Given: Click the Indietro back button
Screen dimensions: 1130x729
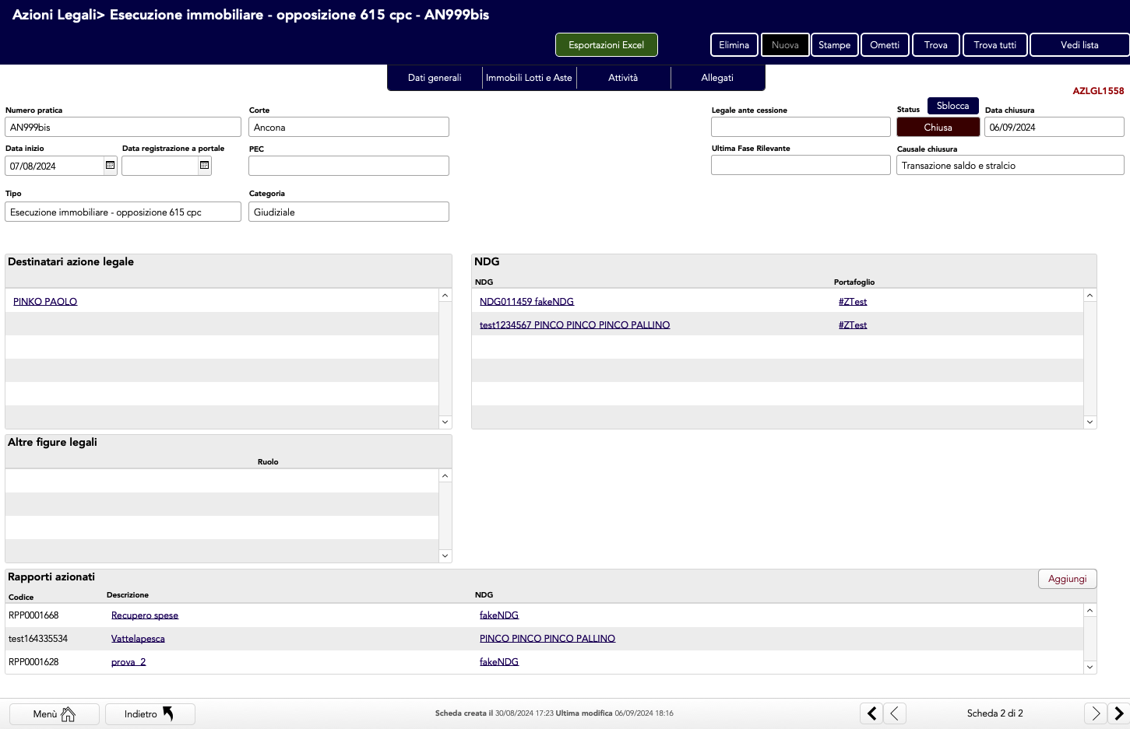Looking at the screenshot, I should click(150, 714).
